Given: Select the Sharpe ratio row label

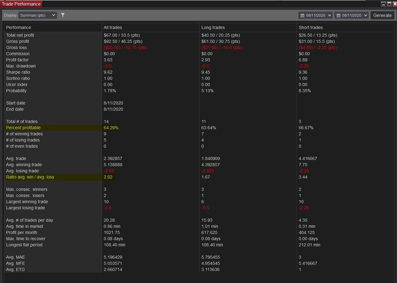Looking at the screenshot, I should 18,72.
